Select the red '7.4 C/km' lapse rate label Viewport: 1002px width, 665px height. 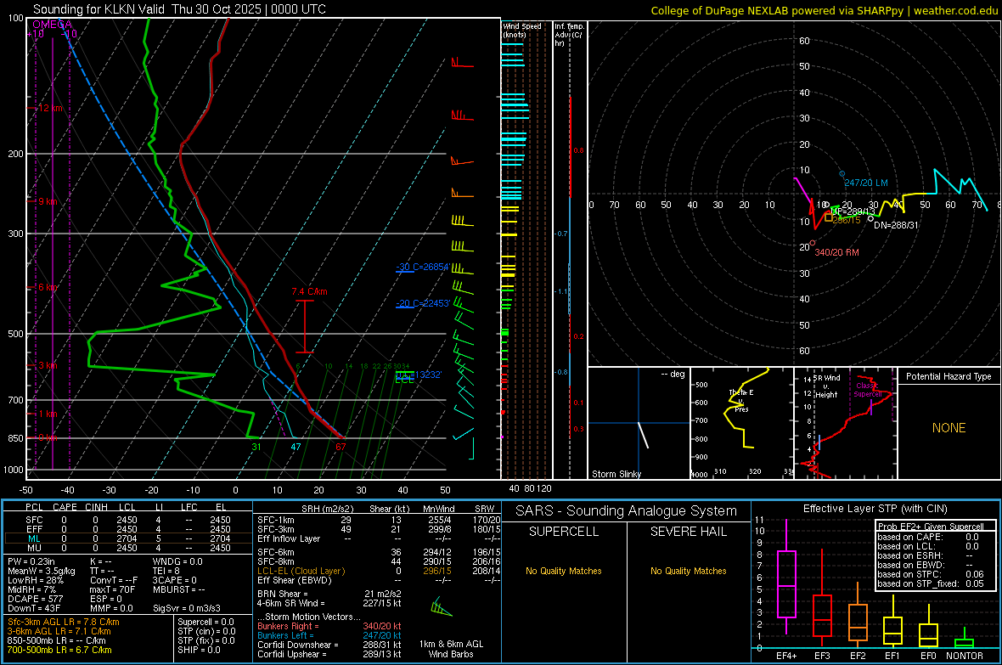click(x=309, y=291)
